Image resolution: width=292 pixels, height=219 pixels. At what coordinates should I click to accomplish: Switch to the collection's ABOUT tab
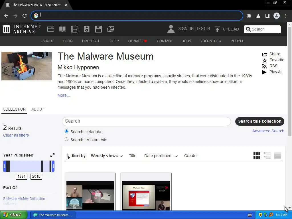38,109
